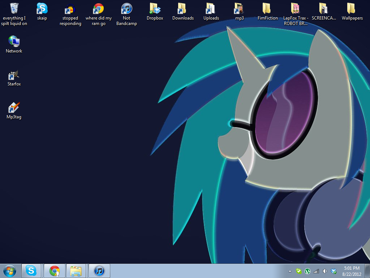Open Windows Explorer from the taskbar

(x=76, y=271)
